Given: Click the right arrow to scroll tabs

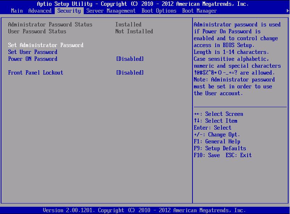Looking at the screenshot, I should coord(288,11).
